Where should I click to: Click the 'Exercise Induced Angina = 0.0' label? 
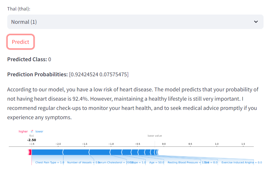click(241, 163)
